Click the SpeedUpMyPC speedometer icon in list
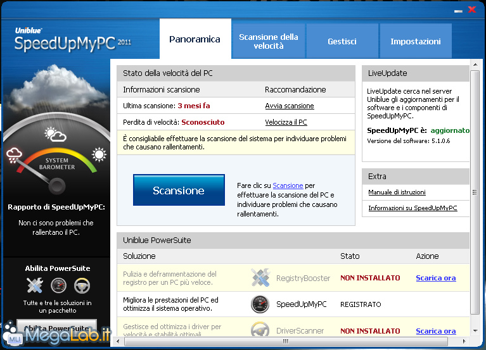This screenshot has width=486, height=350. coord(260,304)
